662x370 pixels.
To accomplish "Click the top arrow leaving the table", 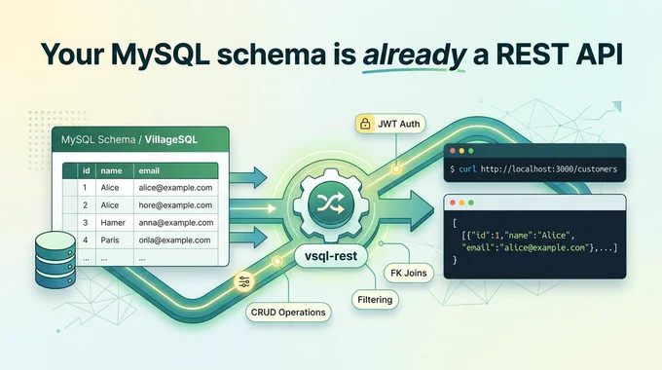I will (248, 177).
